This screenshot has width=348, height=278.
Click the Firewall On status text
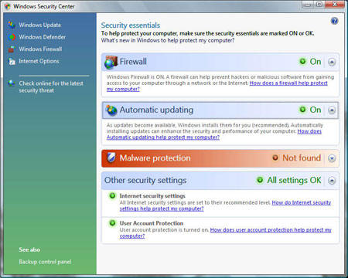pos(316,62)
